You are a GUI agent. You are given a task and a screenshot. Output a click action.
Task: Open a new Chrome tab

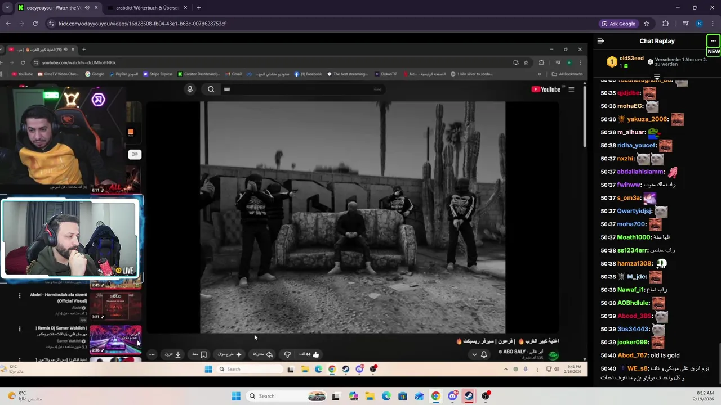(199, 8)
